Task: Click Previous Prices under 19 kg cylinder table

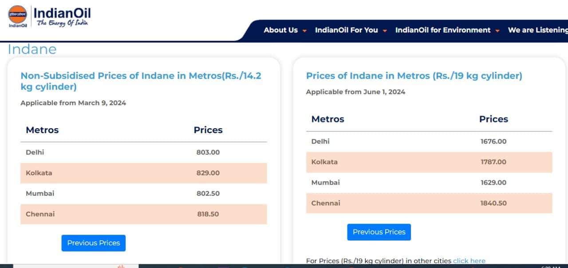Action: click(379, 232)
